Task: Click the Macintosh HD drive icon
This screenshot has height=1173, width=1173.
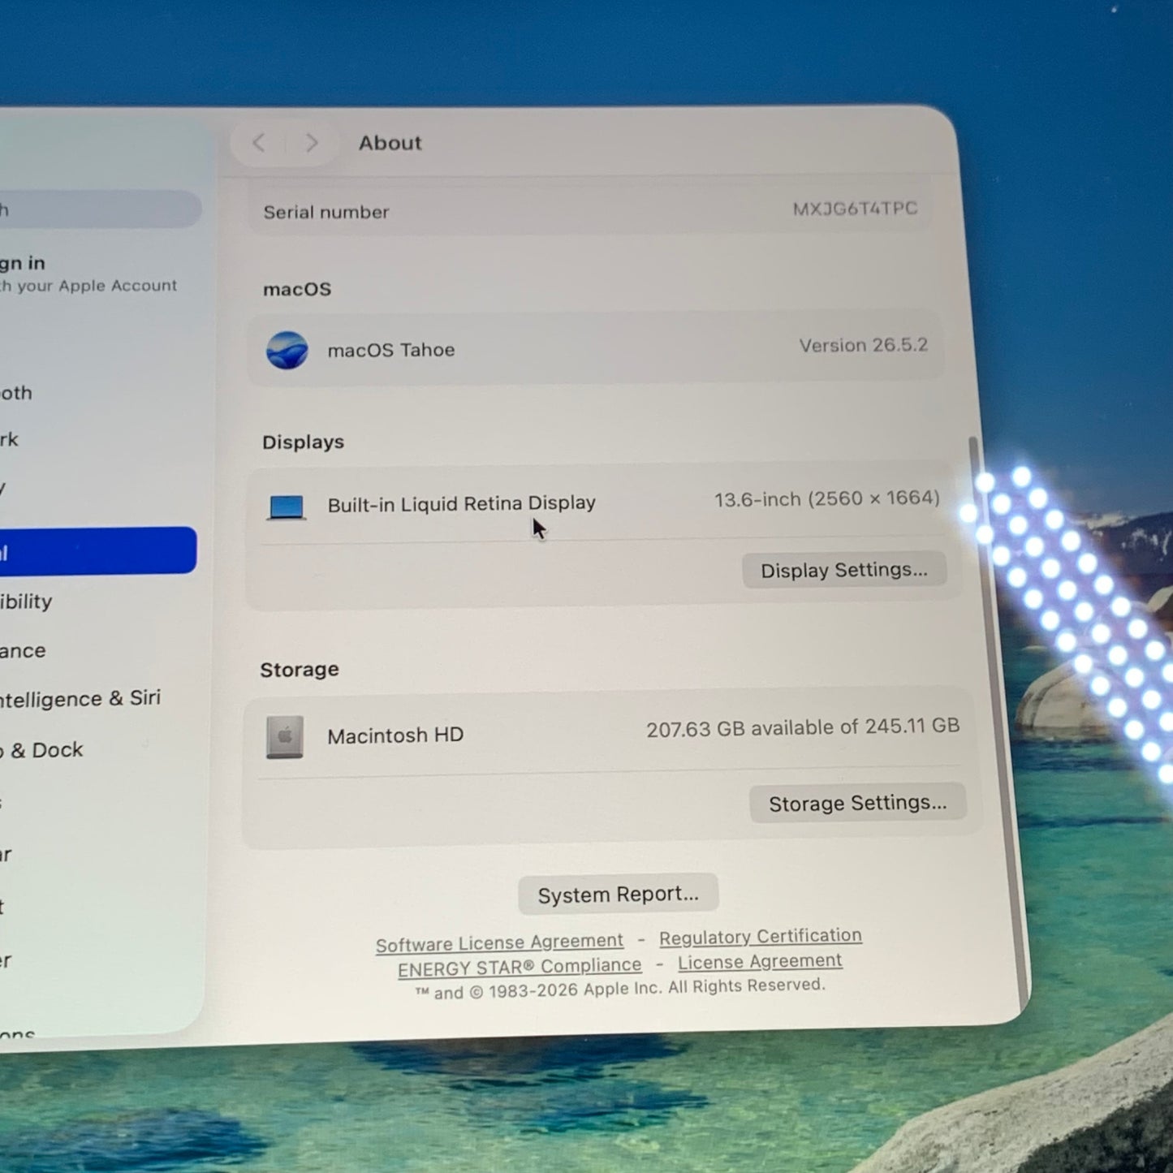Action: [285, 736]
